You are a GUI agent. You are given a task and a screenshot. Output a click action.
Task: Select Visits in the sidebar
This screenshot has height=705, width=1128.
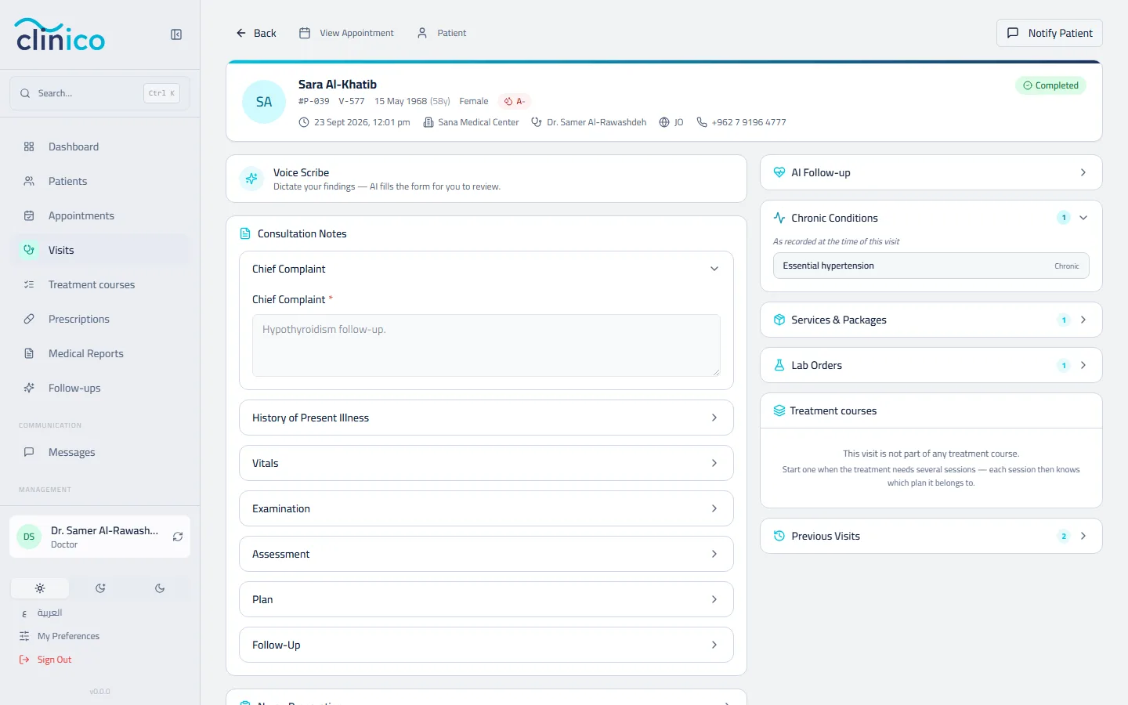100,250
